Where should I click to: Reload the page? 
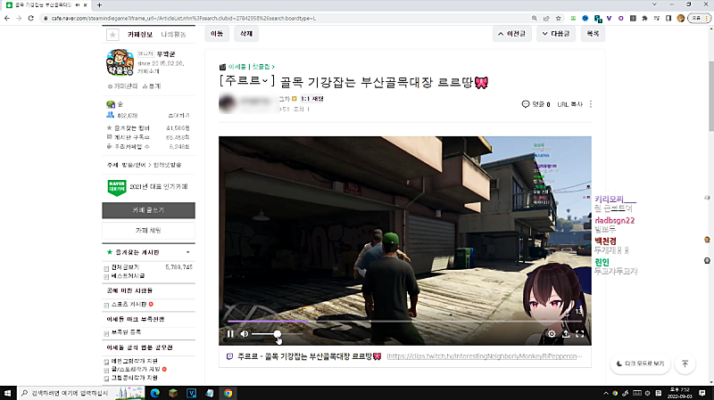tap(30, 18)
